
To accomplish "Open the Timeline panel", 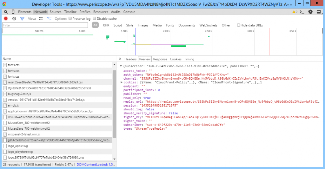I will tap(70, 12).
